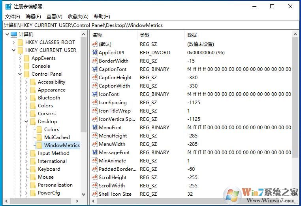Viewport: 301px width, 206px height.
Task: Click the tree pane horizontal scrollbar thumb
Action: (41, 201)
